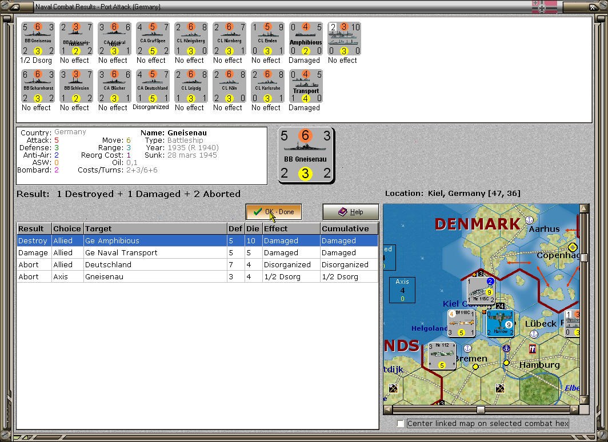Select the CA Admiral Hipper counter

114,39
